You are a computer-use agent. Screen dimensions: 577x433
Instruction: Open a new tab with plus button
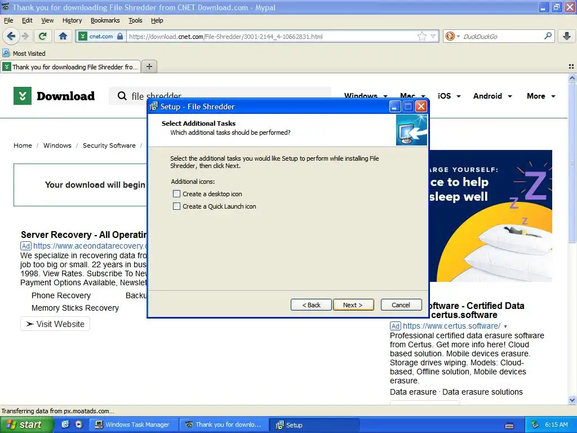[149, 67]
